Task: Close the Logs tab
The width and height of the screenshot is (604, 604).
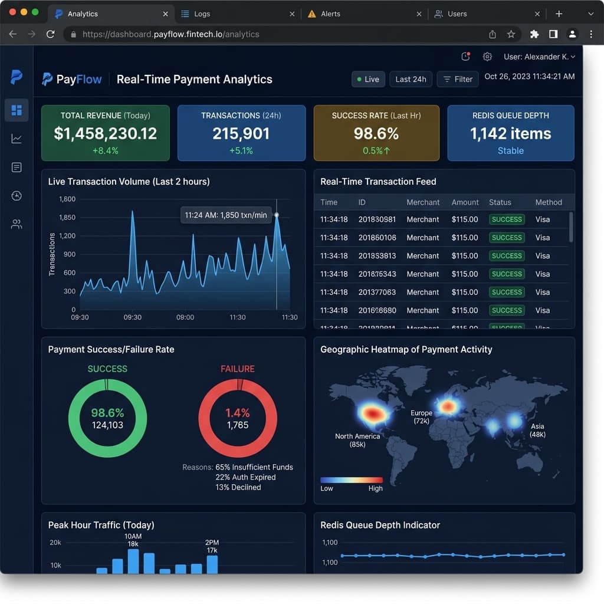Action: (292, 14)
